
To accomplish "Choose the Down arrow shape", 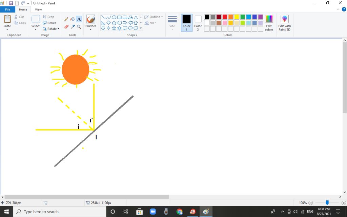I will tap(103, 28).
